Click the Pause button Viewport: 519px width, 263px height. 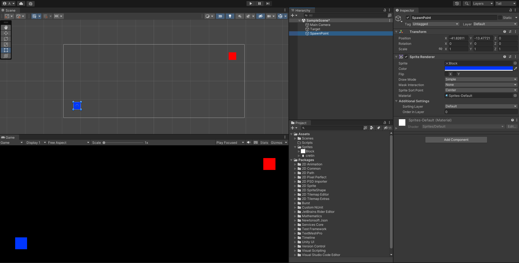259,4
